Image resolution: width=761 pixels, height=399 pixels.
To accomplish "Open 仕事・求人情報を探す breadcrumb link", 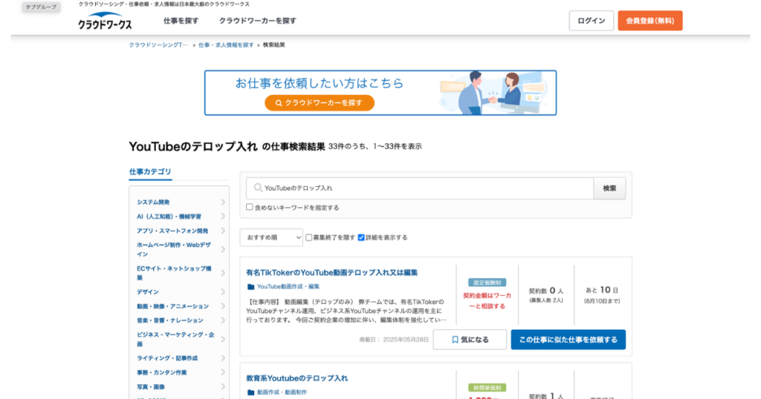I will coord(226,45).
